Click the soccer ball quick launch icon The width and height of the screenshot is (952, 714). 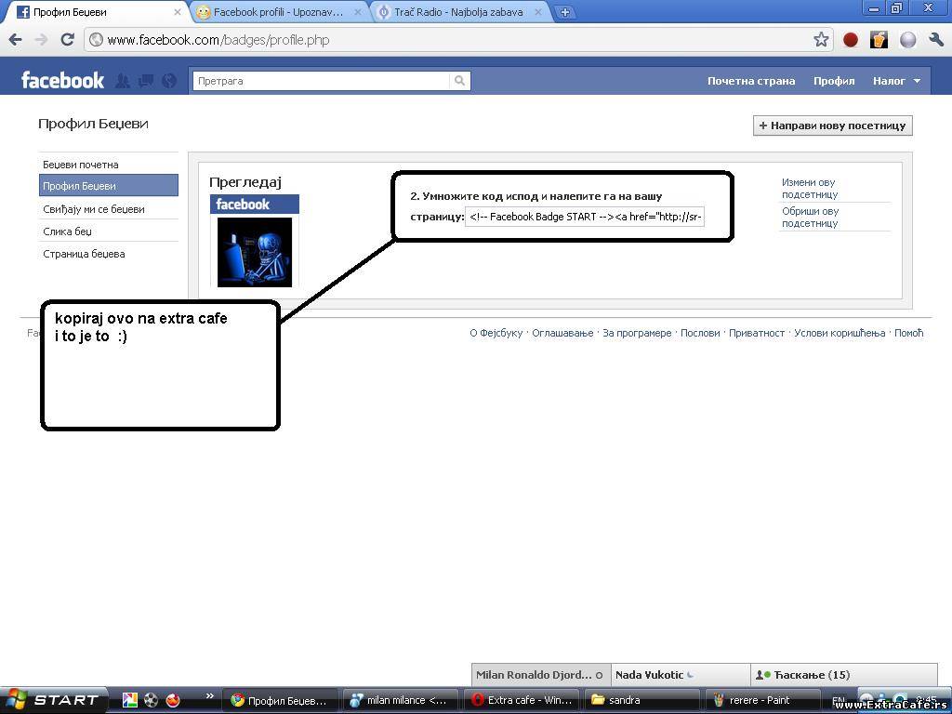coord(152,700)
